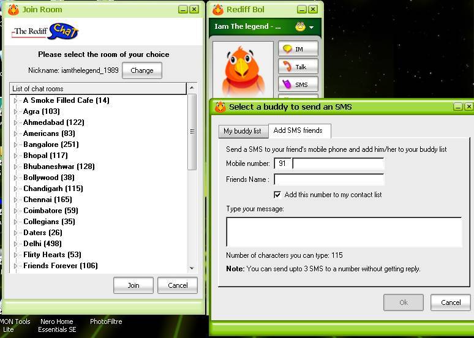Select the Add SMS friends tab
The width and height of the screenshot is (474, 338).
(298, 130)
